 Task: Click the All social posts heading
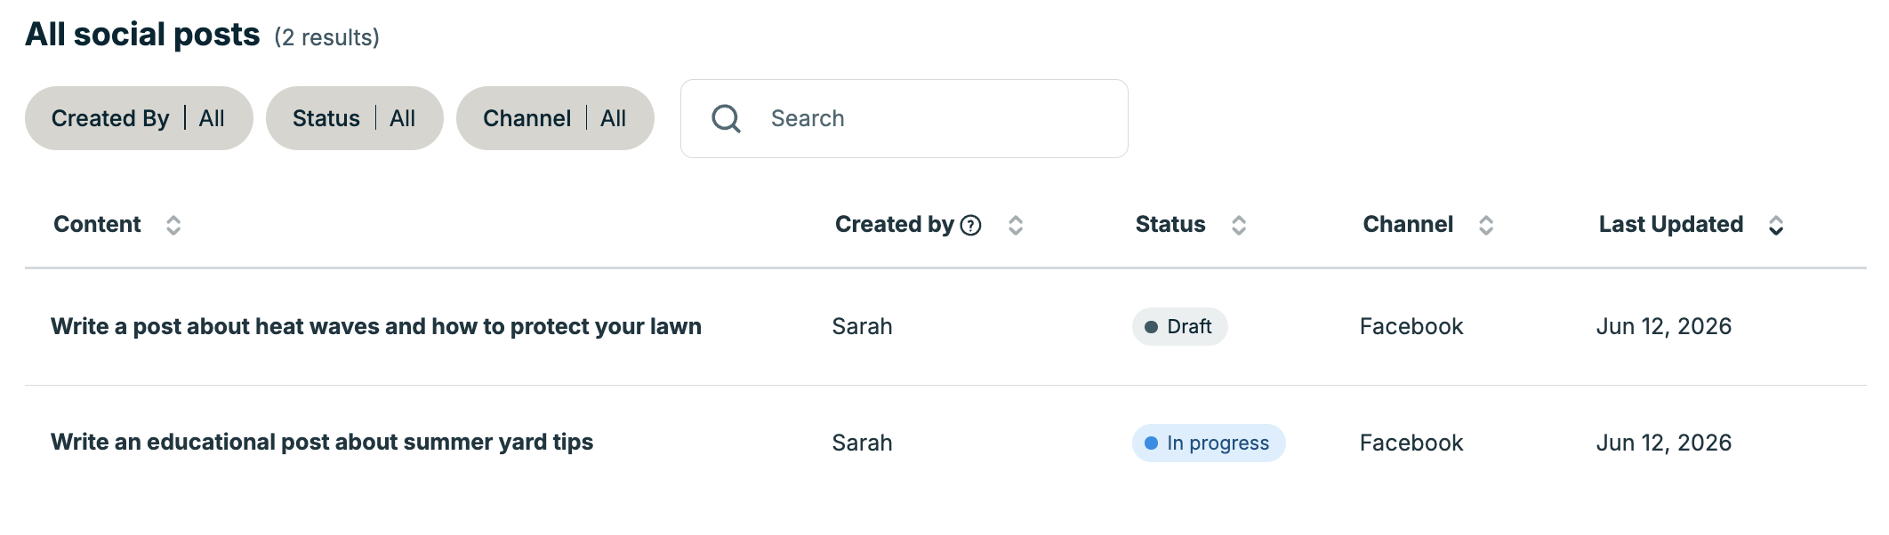click(x=142, y=35)
